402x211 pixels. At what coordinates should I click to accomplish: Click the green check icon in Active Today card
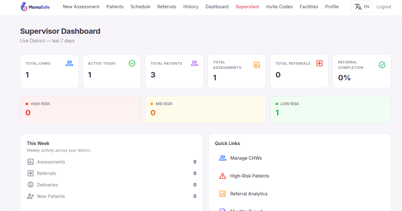(x=132, y=63)
